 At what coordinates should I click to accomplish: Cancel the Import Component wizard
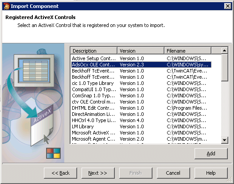tap(173, 173)
